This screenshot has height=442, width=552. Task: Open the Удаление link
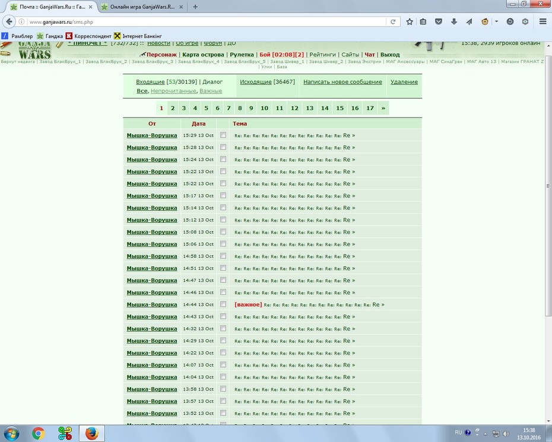click(404, 82)
